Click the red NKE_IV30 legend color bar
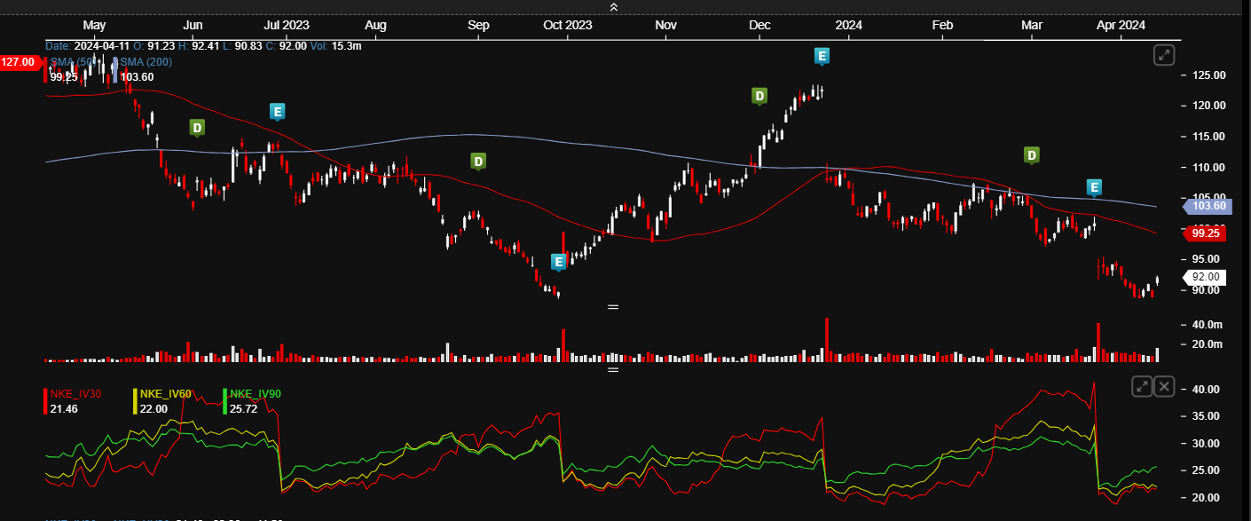The image size is (1251, 521). point(46,401)
